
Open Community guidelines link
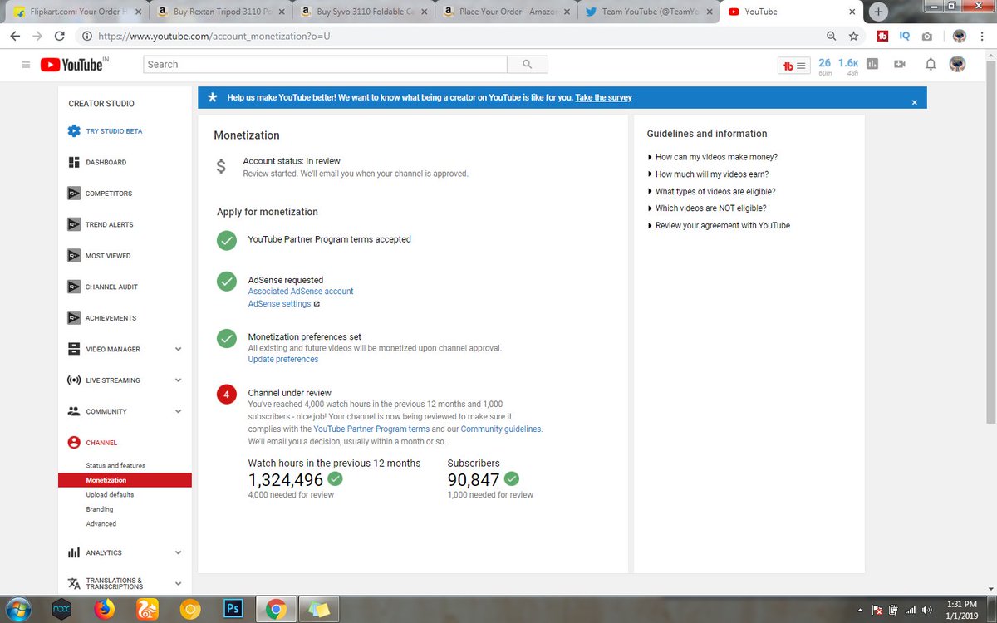tap(501, 429)
